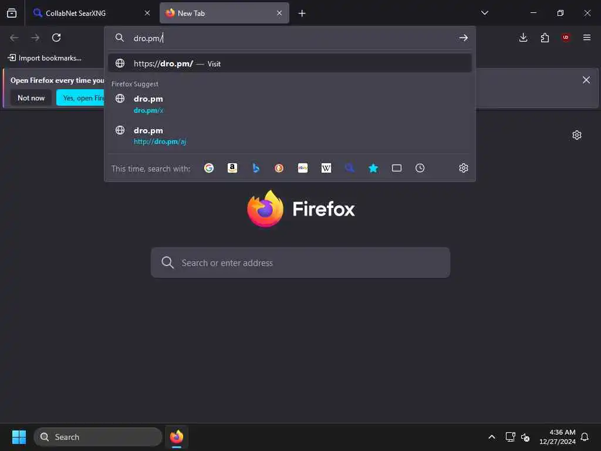Open Firefox application hamburger menu
Viewport: 601px width, 451px height.
point(587,38)
